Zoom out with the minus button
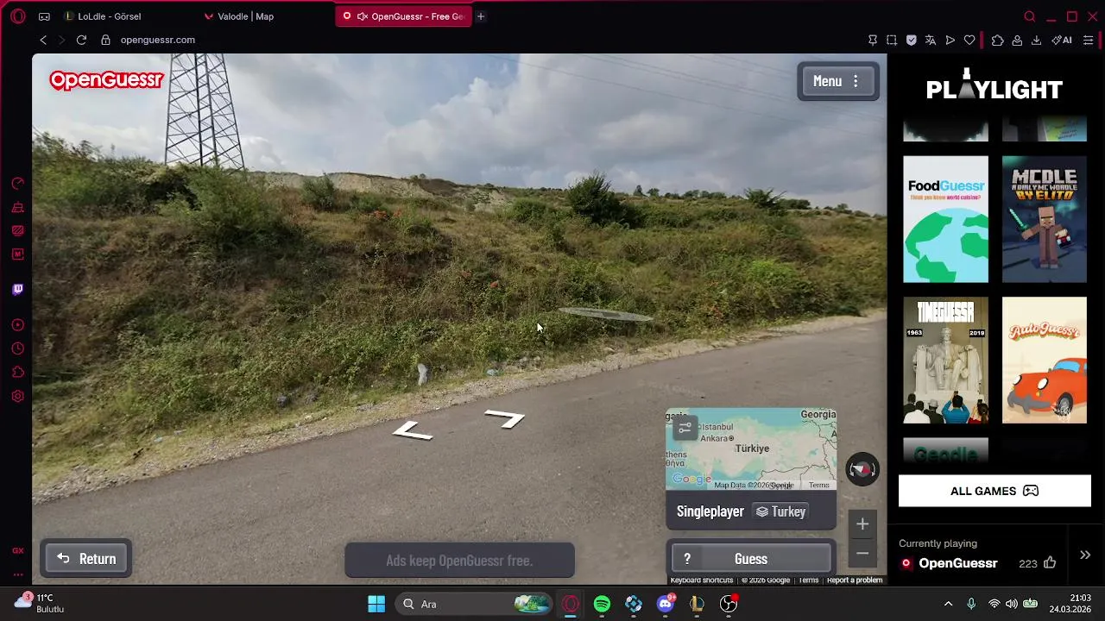Image resolution: width=1105 pixels, height=621 pixels. pyautogui.click(x=862, y=553)
